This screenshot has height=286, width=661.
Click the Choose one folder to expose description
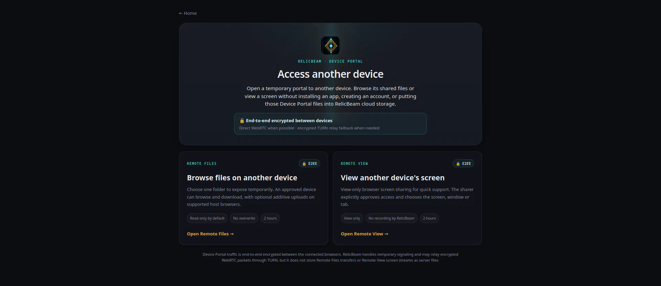click(251, 197)
